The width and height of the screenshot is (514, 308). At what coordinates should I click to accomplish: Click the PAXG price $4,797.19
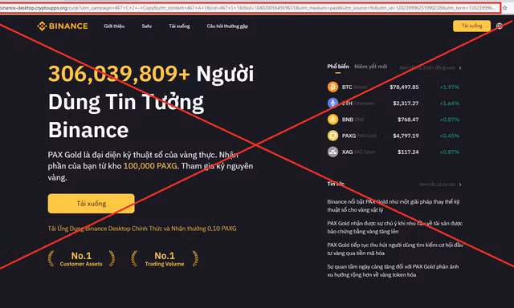406,136
